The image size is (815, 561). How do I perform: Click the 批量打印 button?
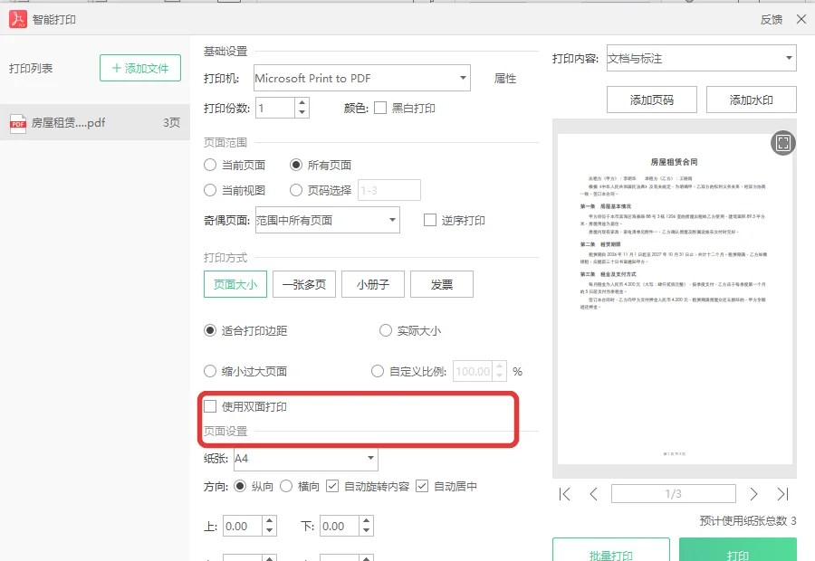click(x=611, y=551)
